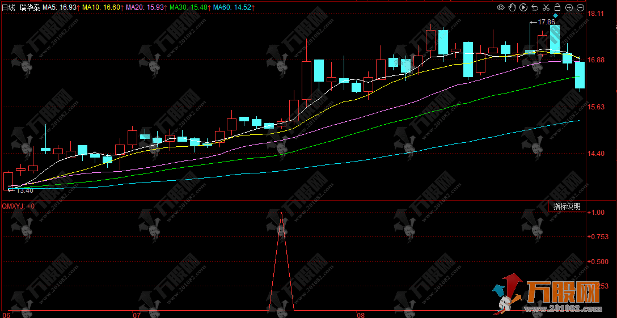Zoom out with the minus icon
The image size is (617, 318).
pos(580,7)
